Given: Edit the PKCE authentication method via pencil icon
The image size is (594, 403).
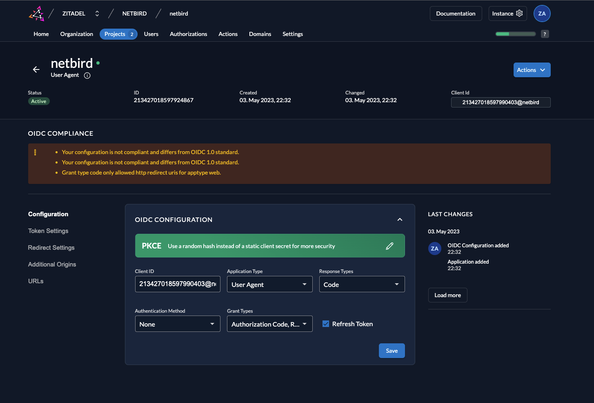Looking at the screenshot, I should pos(389,246).
